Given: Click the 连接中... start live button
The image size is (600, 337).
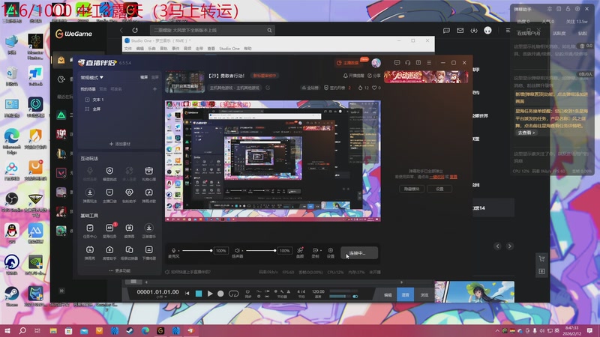Looking at the screenshot, I should click(359, 253).
